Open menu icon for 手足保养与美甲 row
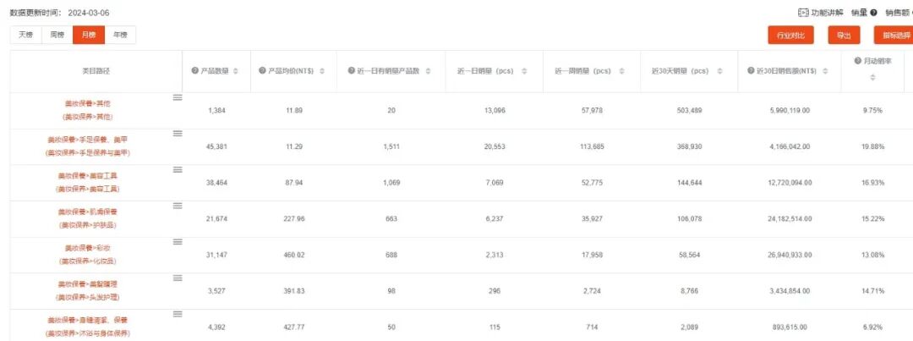913x341 pixels. (x=178, y=134)
